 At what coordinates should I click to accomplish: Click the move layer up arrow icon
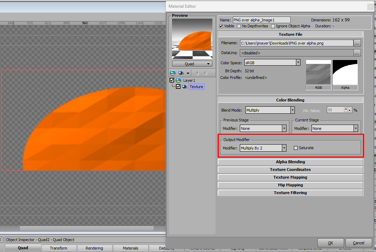coord(197,73)
